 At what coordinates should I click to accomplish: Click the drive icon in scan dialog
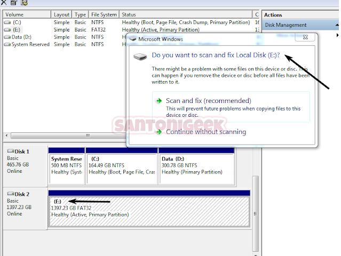pos(140,57)
